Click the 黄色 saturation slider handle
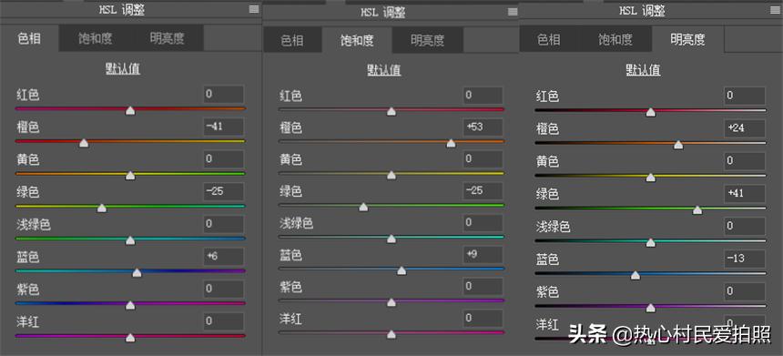 coord(391,175)
